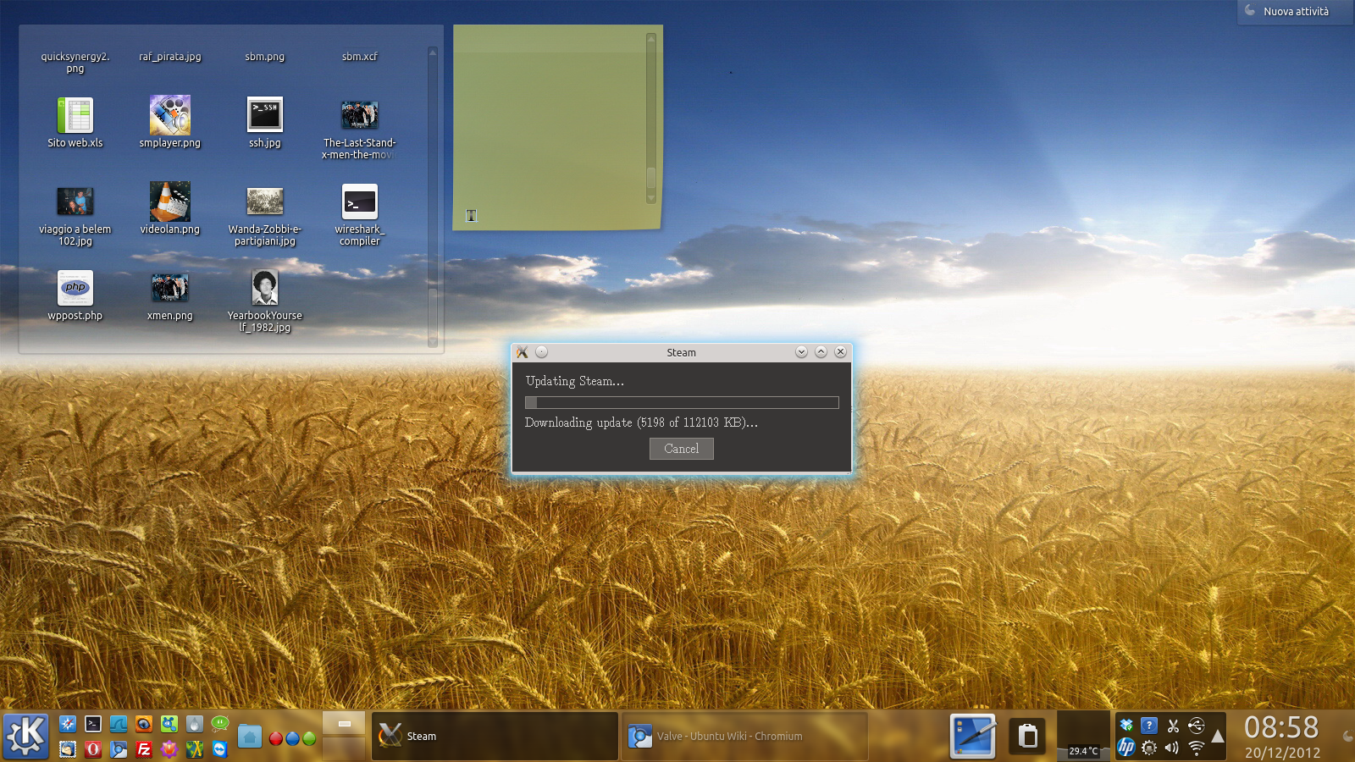The width and height of the screenshot is (1355, 762).
Task: Cancel the Steam update download
Action: coord(681,449)
